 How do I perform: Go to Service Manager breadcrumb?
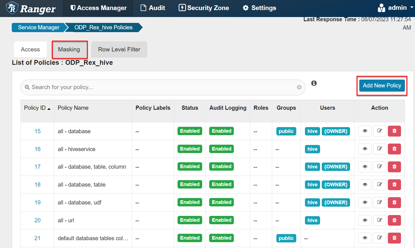(39, 27)
